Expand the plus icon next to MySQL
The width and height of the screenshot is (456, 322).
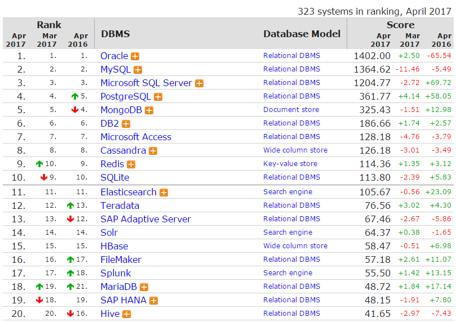click(138, 70)
